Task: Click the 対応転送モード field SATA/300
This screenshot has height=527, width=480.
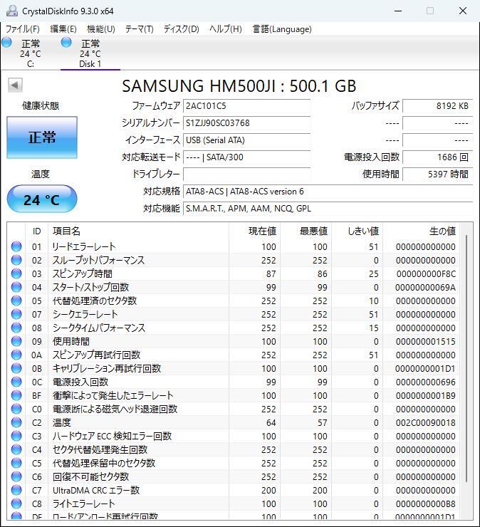Action: click(246, 157)
